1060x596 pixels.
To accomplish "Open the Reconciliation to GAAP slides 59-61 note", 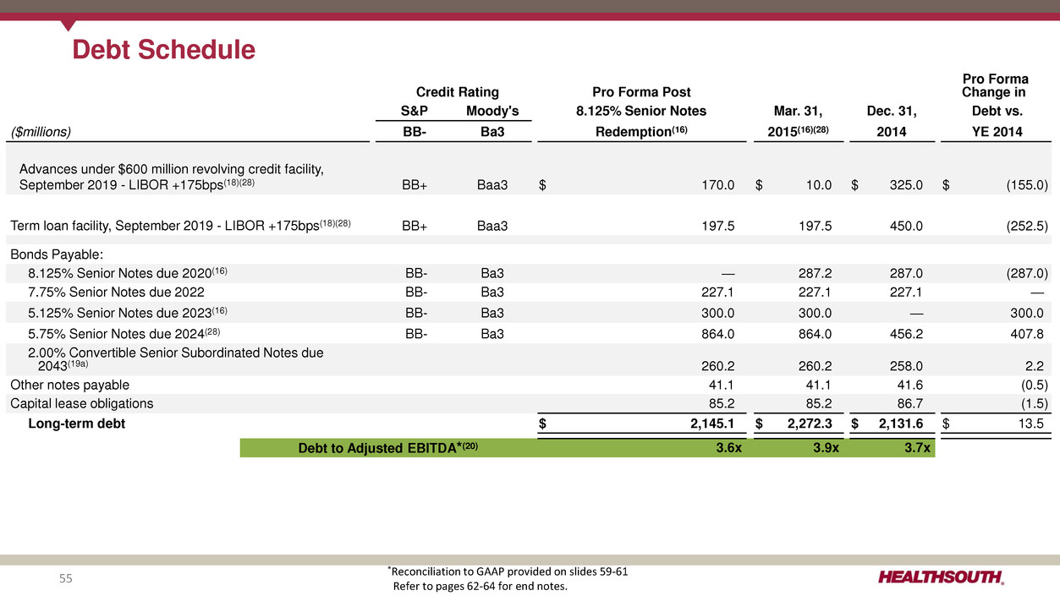I will (508, 571).
